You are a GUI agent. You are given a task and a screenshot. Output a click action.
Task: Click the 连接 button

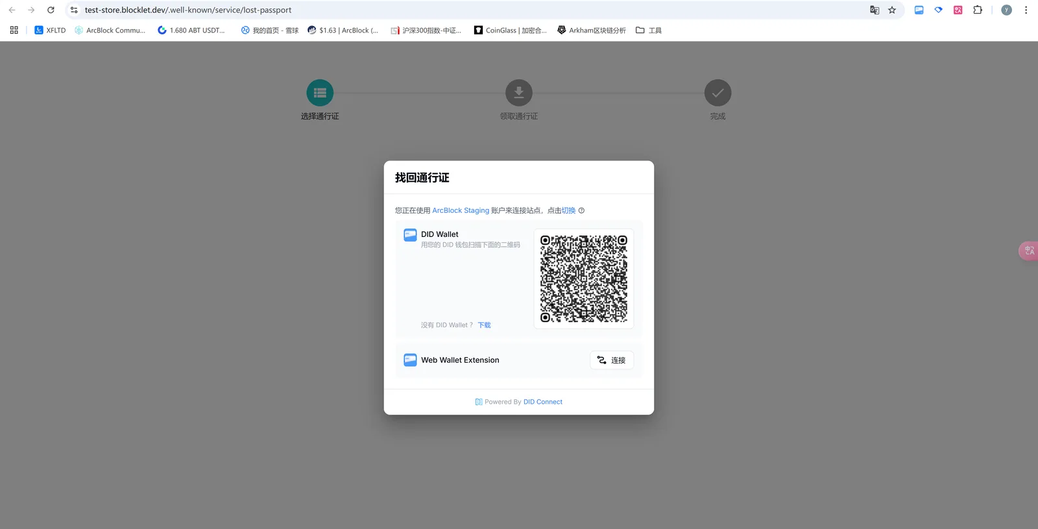[x=612, y=360]
